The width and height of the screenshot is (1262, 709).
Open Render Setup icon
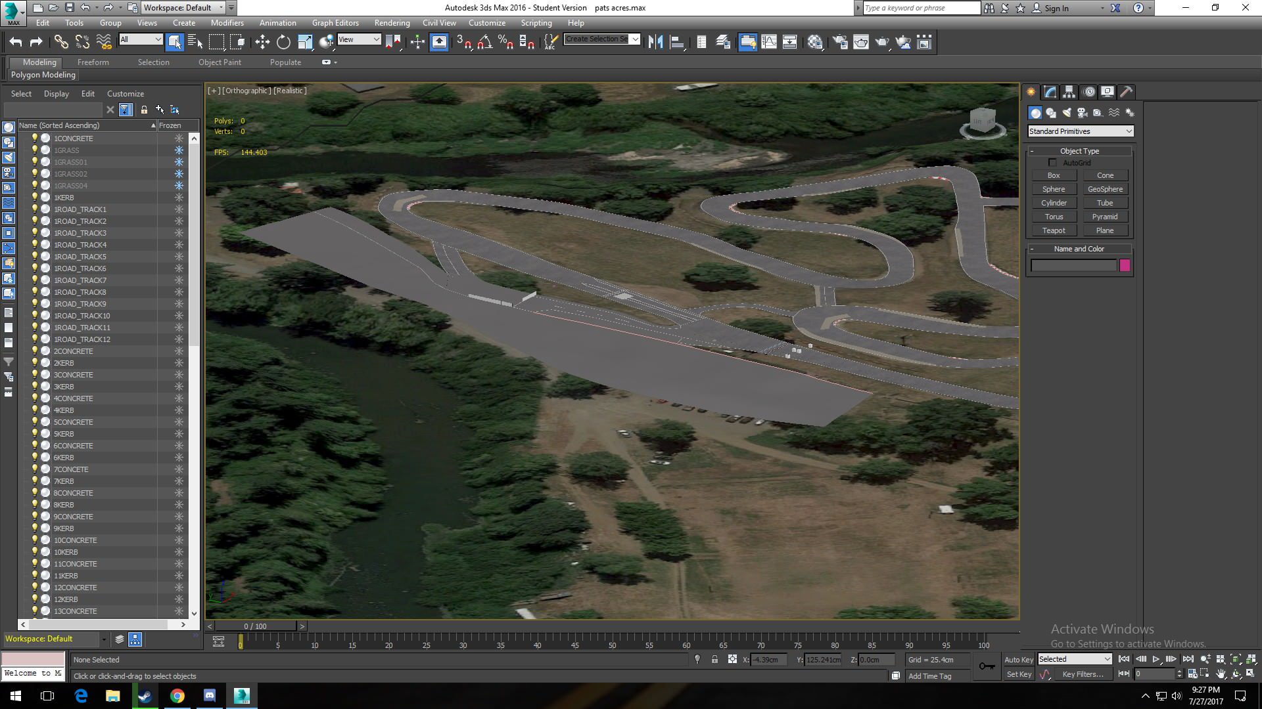pyautogui.click(x=840, y=42)
